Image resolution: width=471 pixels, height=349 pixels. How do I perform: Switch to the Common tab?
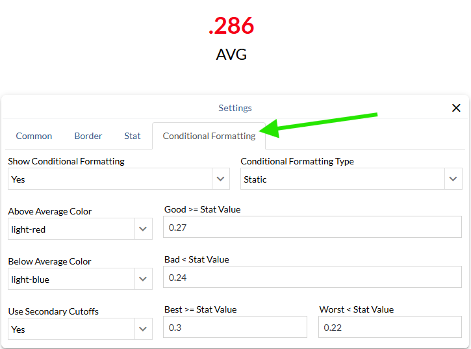coord(34,136)
